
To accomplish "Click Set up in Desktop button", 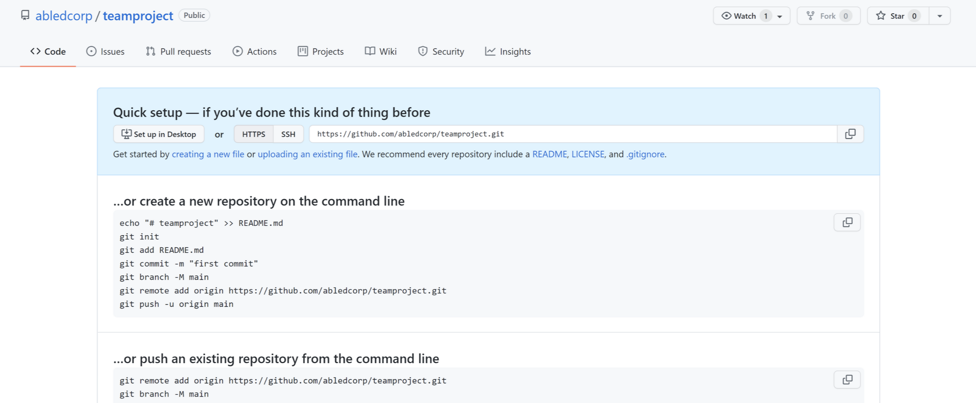I will click(159, 134).
